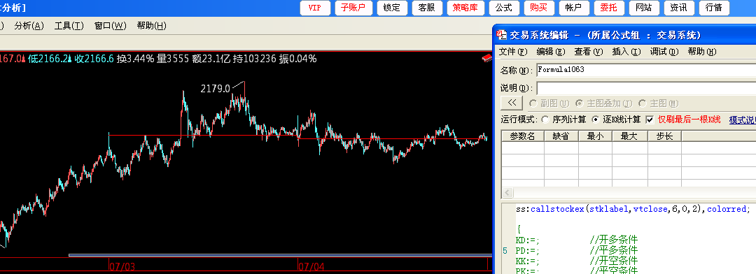Open the 窗口(W) menu

pyautogui.click(x=110, y=26)
